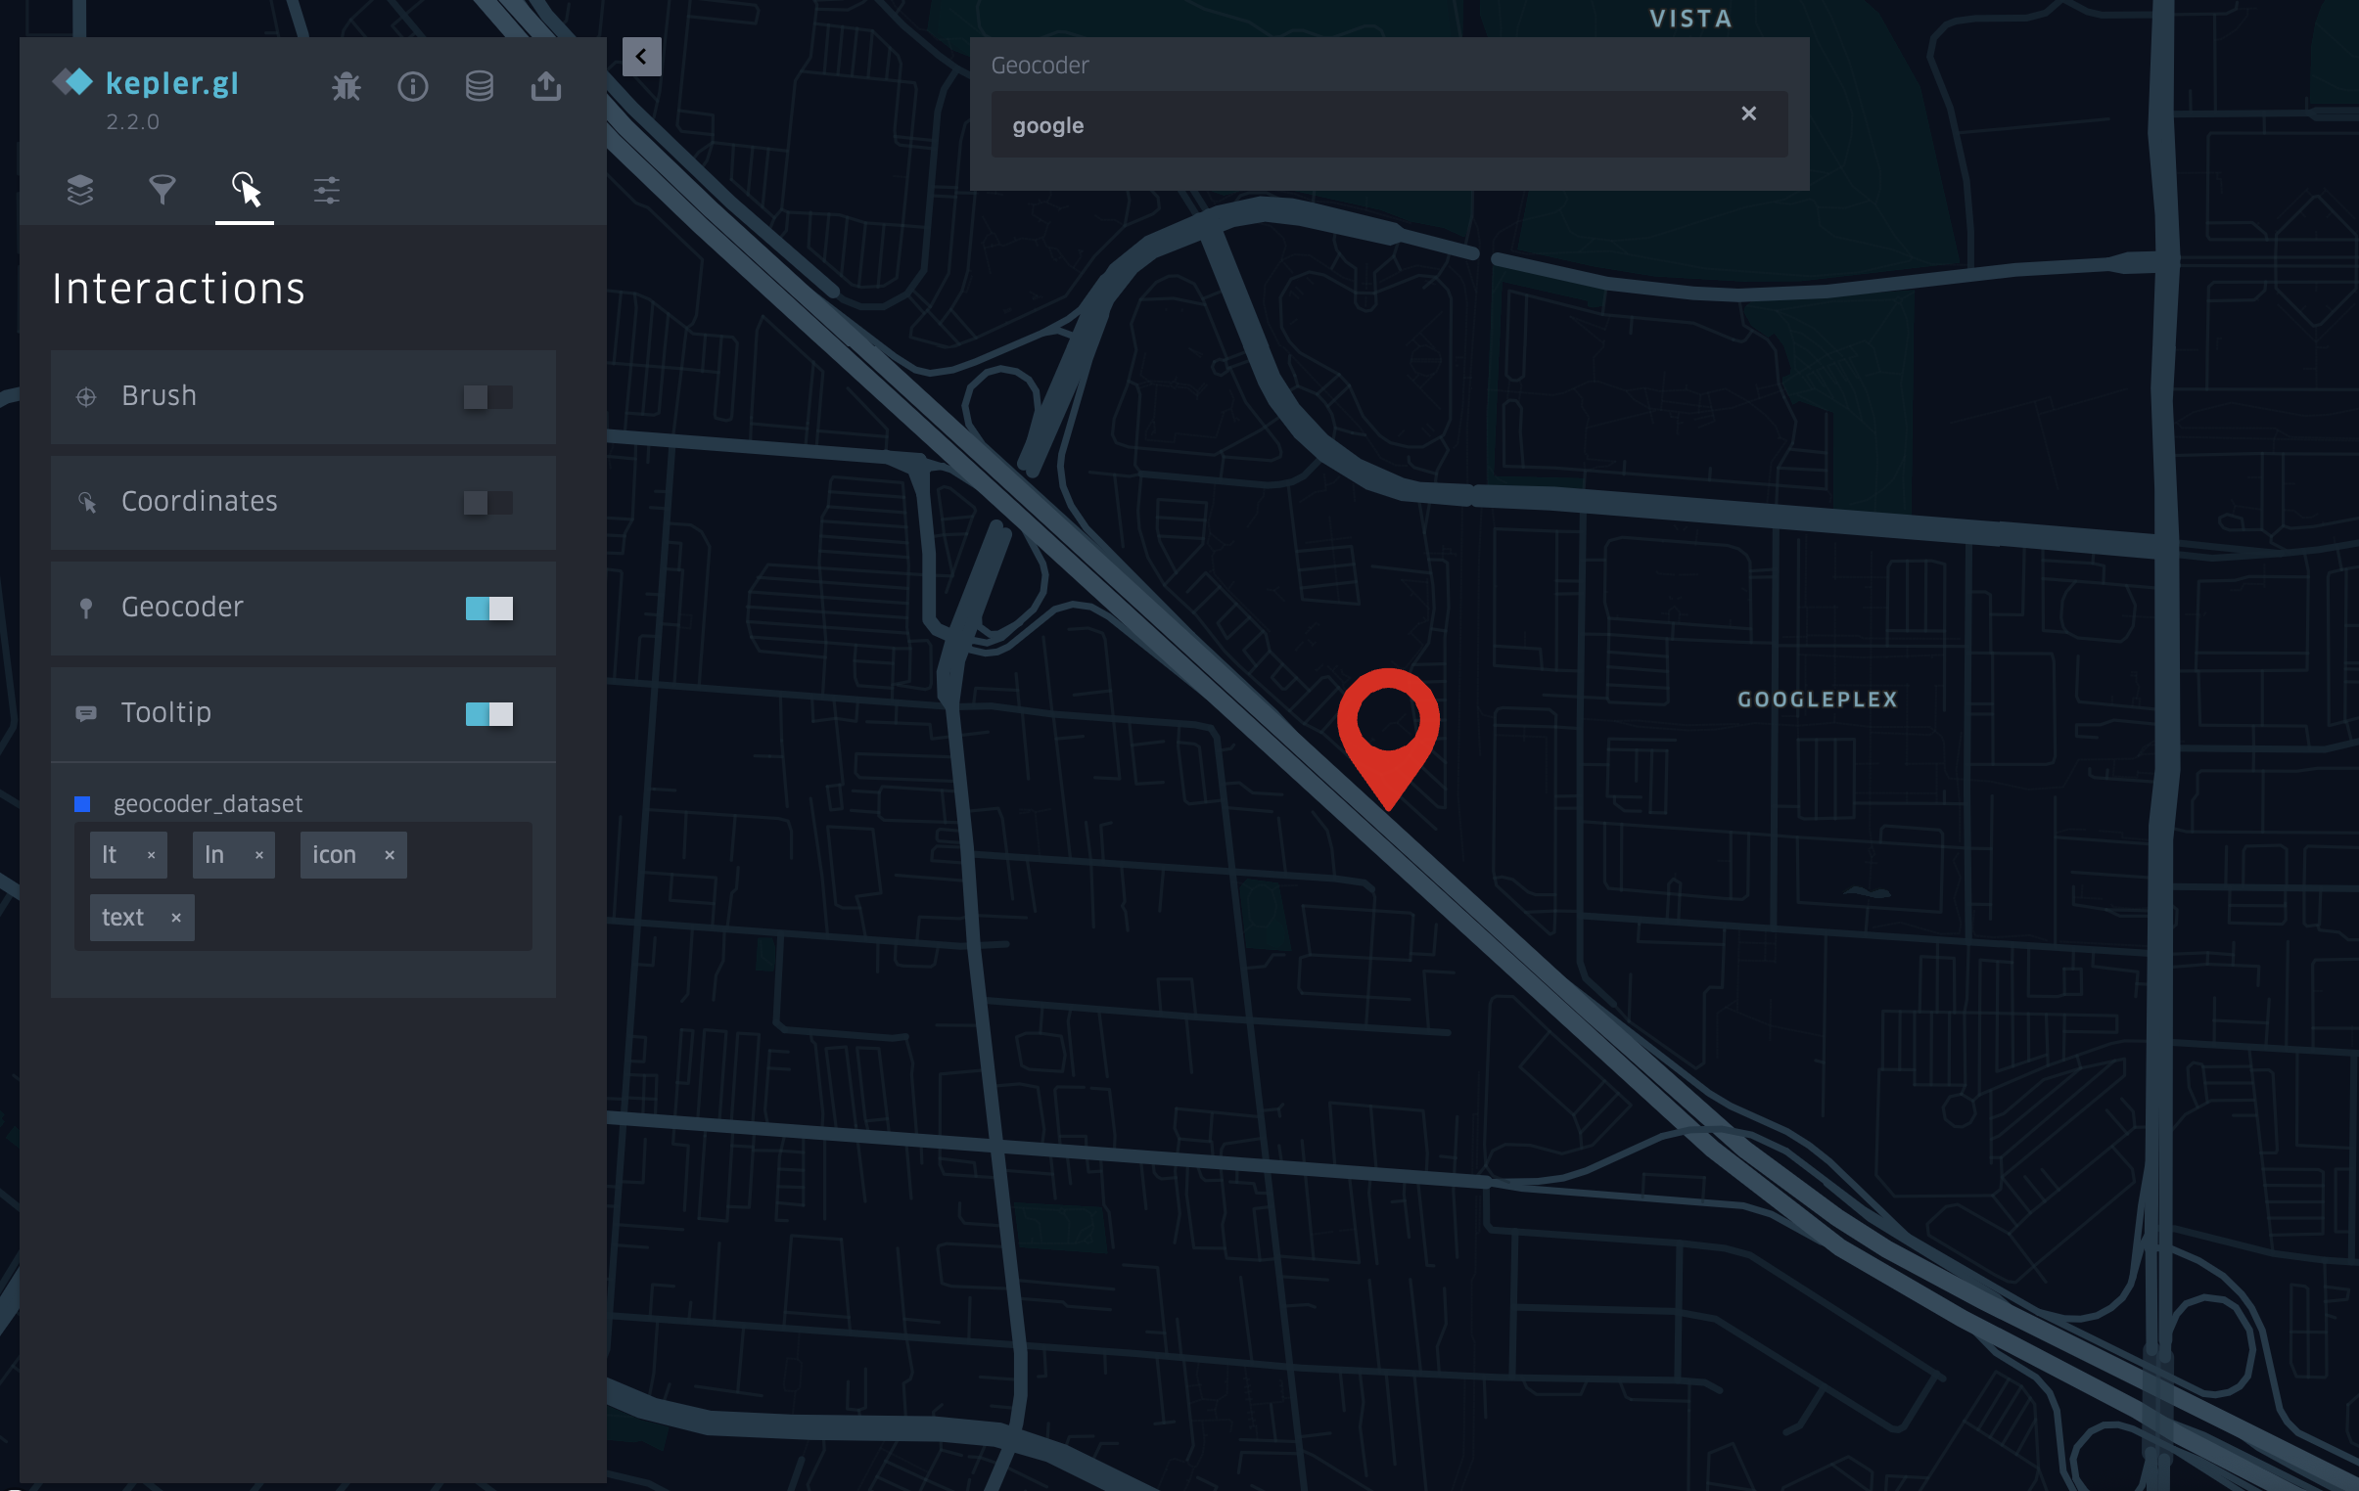2359x1491 pixels.
Task: Click the version number 2.2.0
Action: point(132,121)
